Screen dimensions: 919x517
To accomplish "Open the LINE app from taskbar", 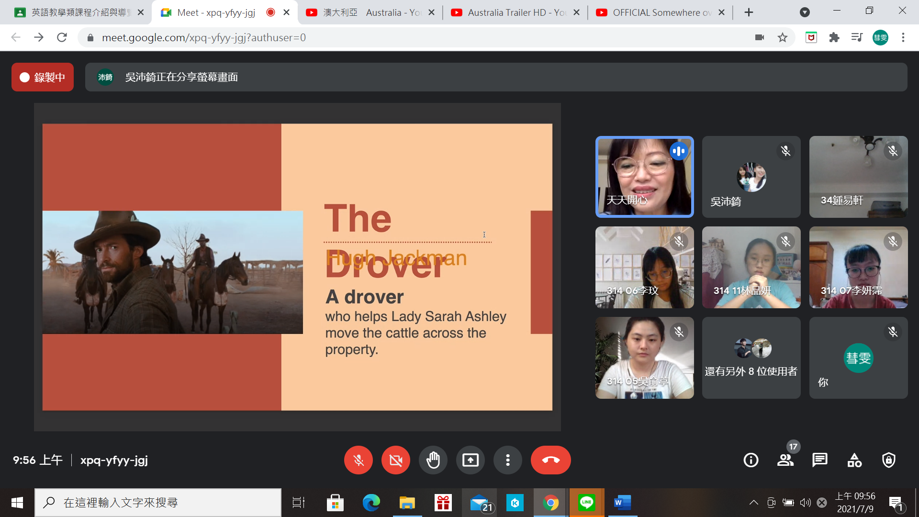I will pyautogui.click(x=586, y=503).
